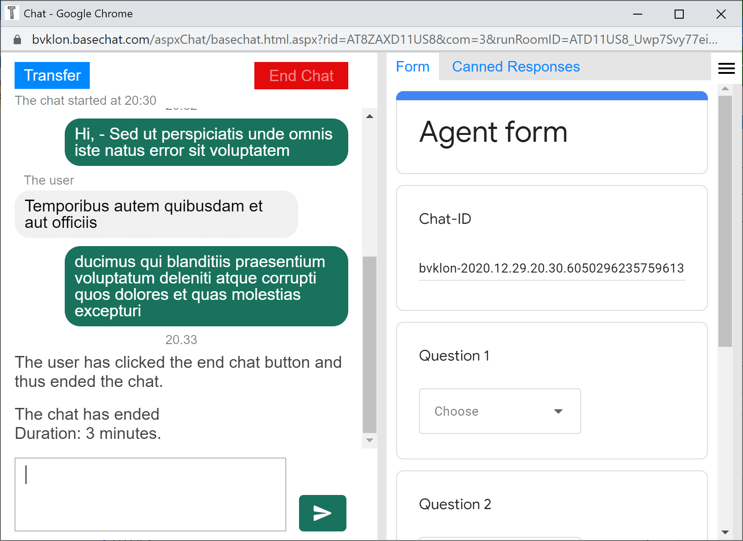The width and height of the screenshot is (743, 541).
Task: Click the red End Chat button
Action: (301, 76)
